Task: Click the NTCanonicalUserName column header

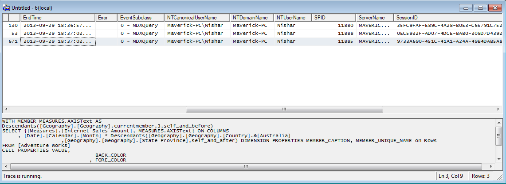Action: point(197,18)
